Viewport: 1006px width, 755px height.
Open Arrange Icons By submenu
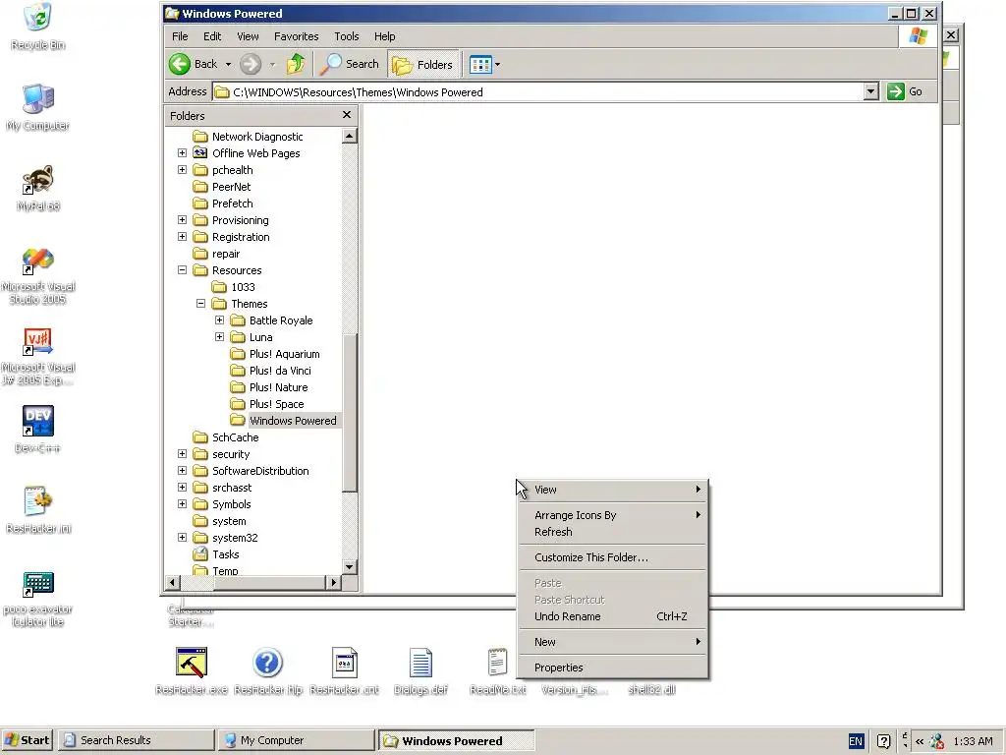coord(612,515)
